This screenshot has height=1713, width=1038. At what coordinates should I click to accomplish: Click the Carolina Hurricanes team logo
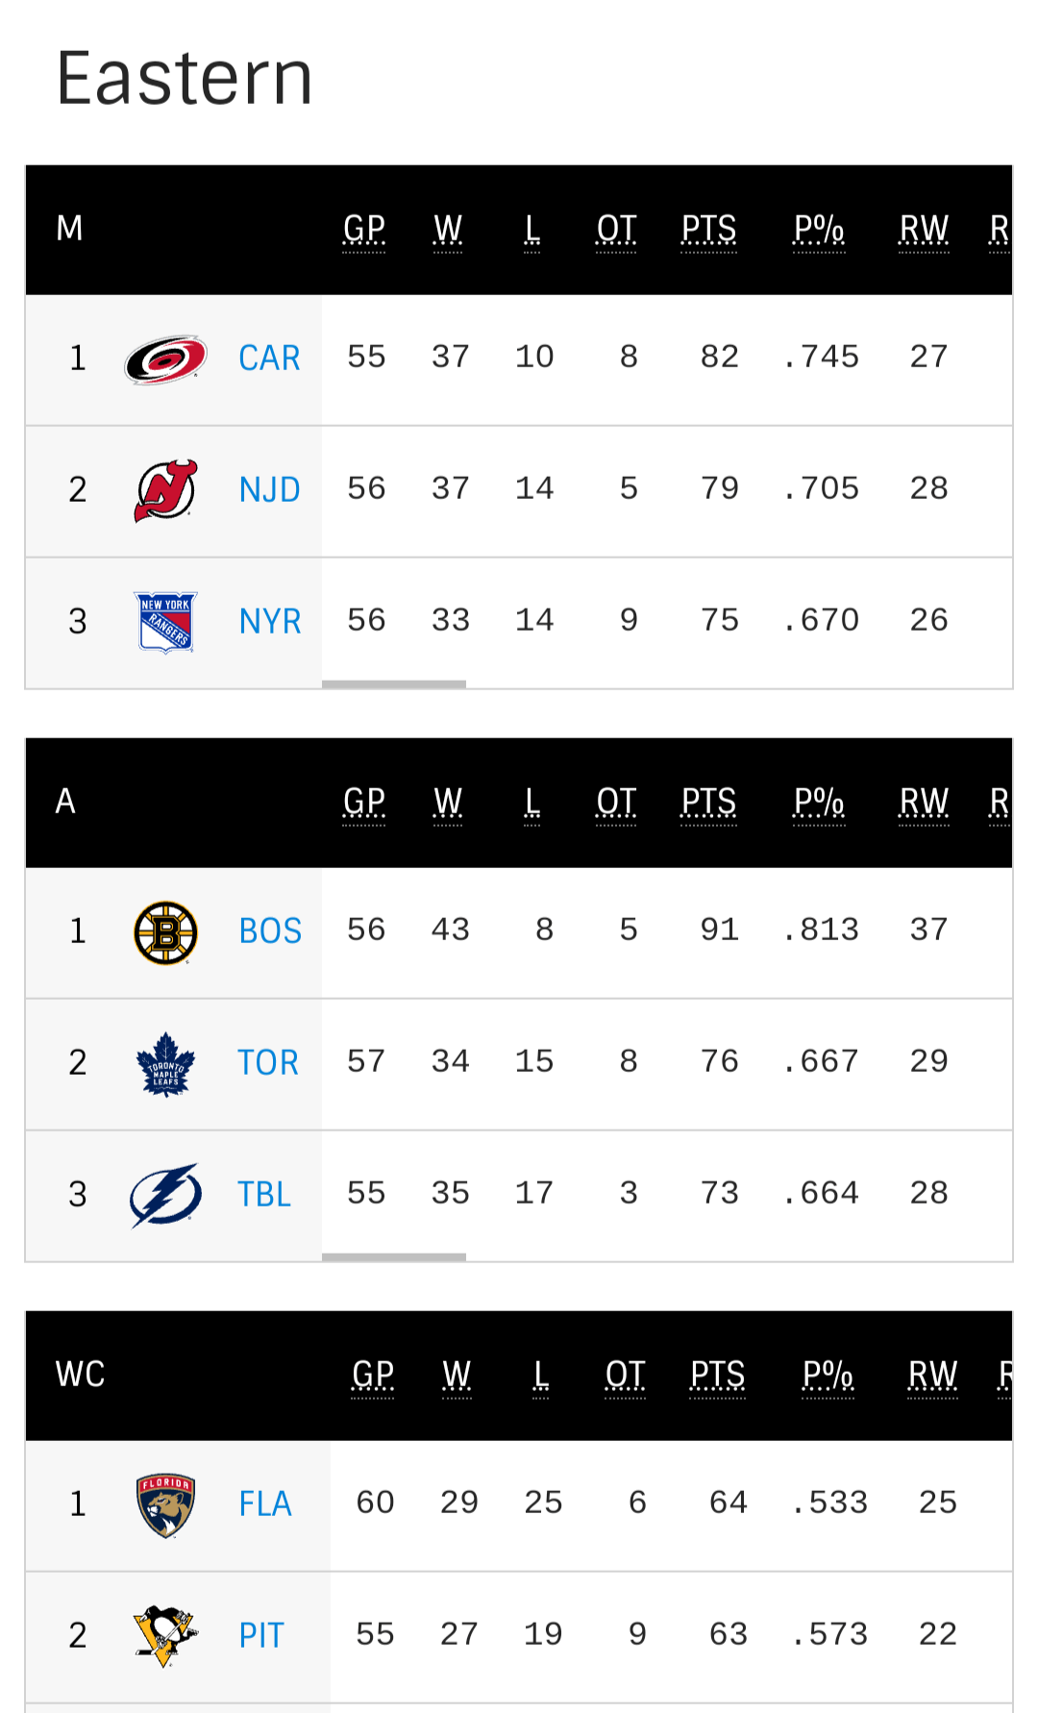165,360
